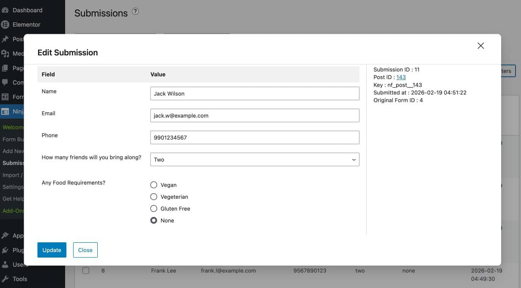Click frank.l@example.com in the submissions table
This screenshot has height=288, width=521.
[228, 271]
